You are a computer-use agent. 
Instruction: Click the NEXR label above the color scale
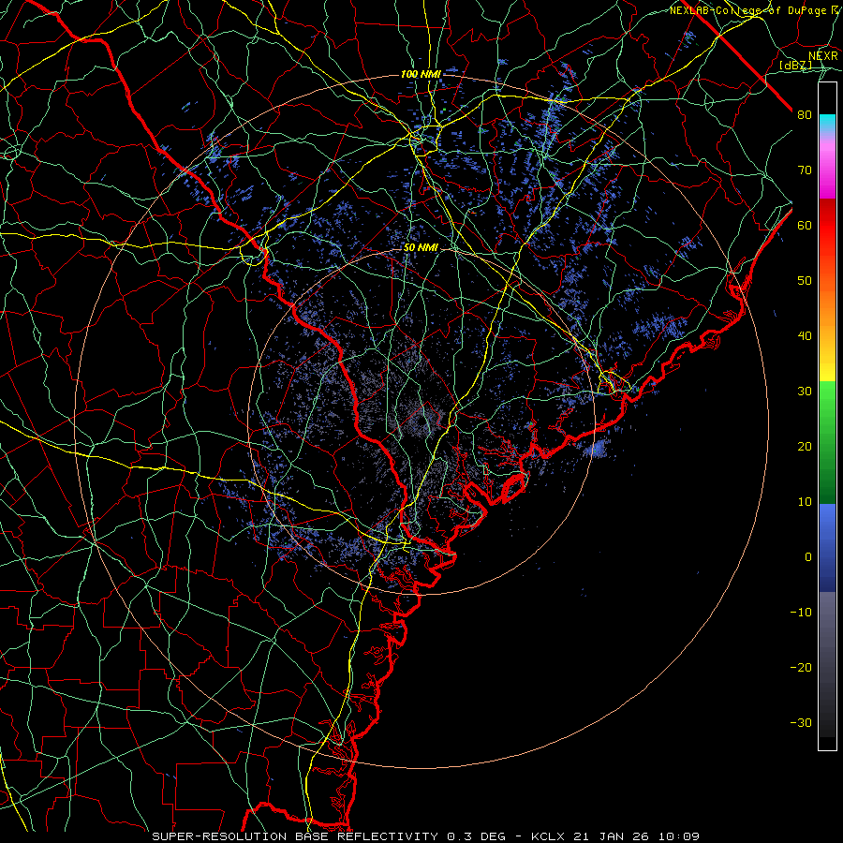(x=822, y=56)
